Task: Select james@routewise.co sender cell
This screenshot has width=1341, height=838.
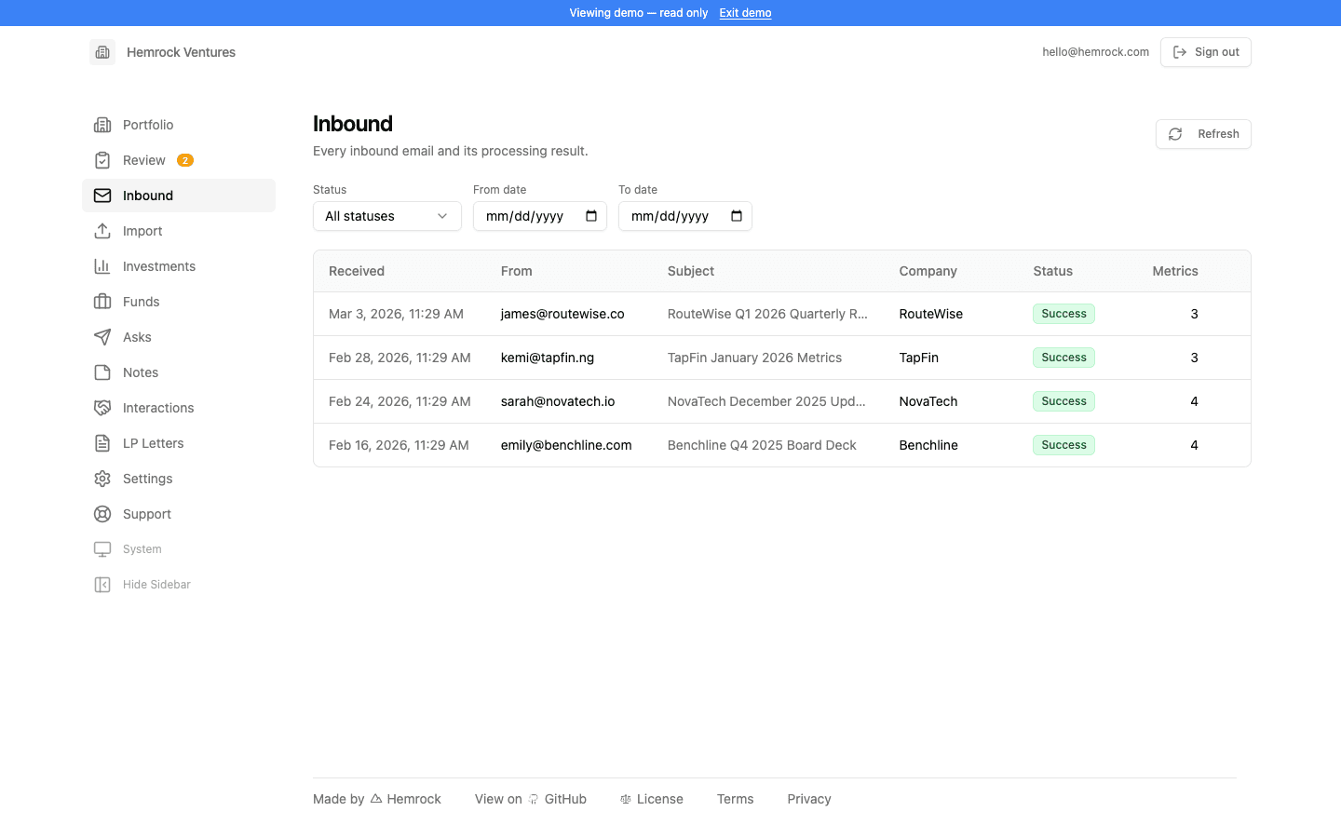Action: click(562, 314)
